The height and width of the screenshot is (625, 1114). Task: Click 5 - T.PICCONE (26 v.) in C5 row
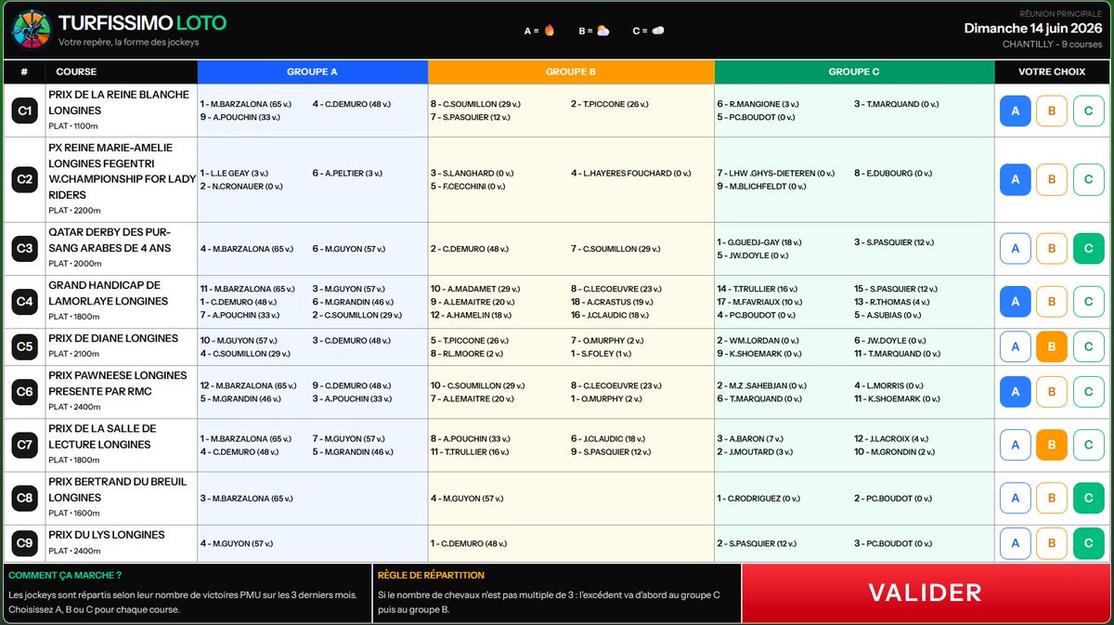click(x=470, y=341)
